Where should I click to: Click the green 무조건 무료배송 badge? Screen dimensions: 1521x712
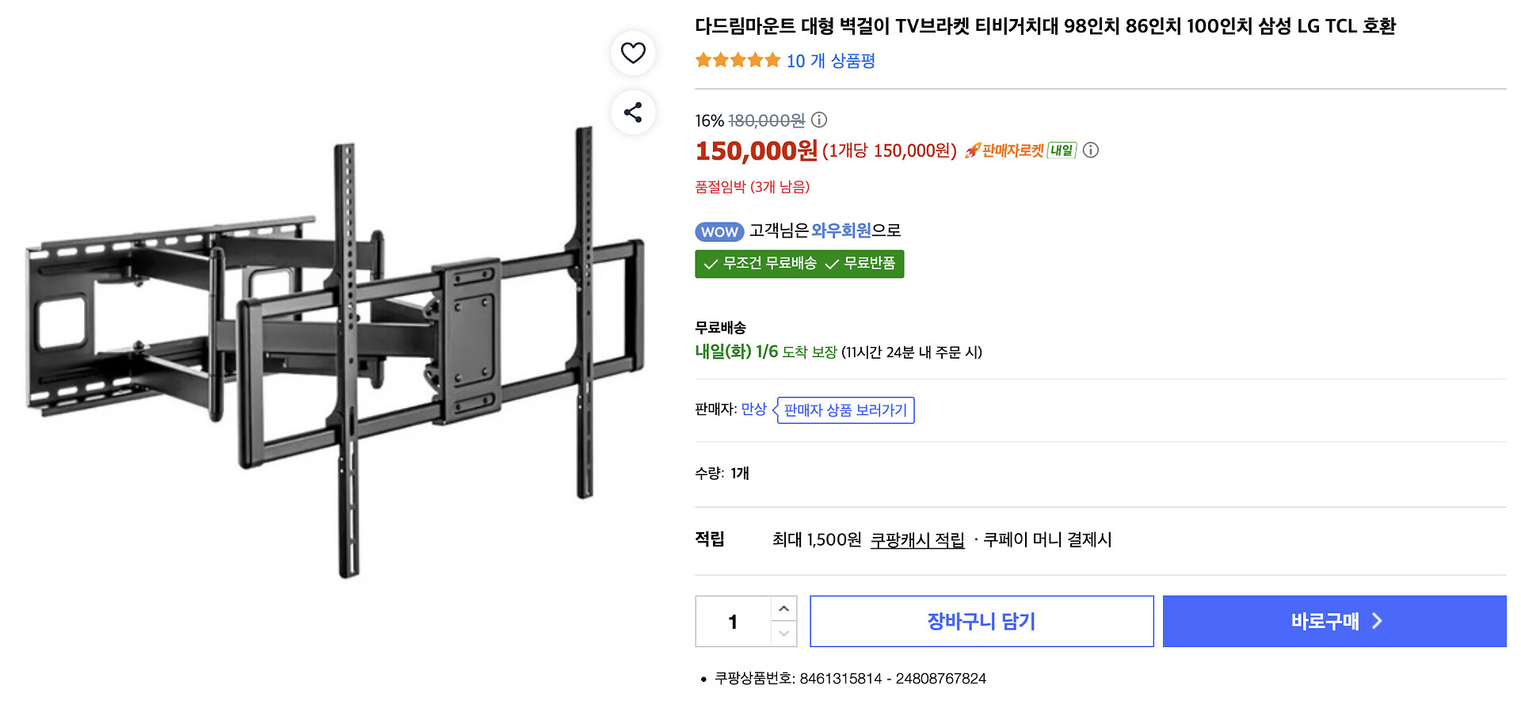[799, 264]
